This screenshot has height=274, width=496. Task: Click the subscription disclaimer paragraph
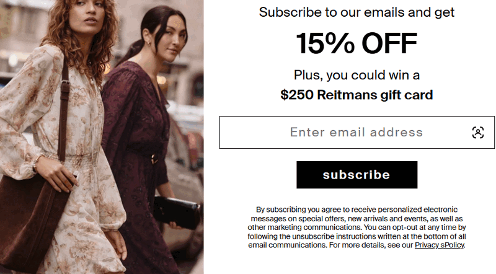[356, 228]
